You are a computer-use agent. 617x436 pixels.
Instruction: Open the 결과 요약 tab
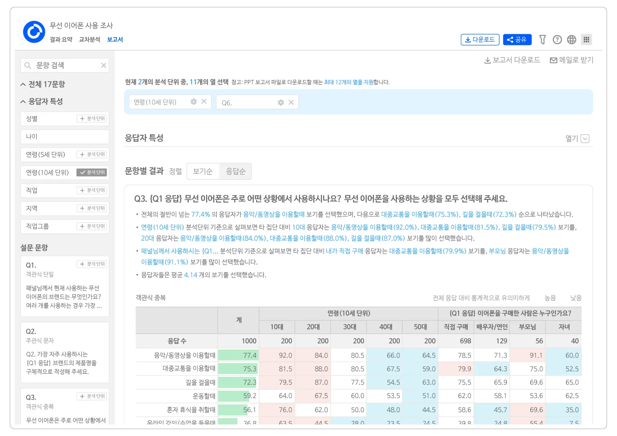coord(61,39)
